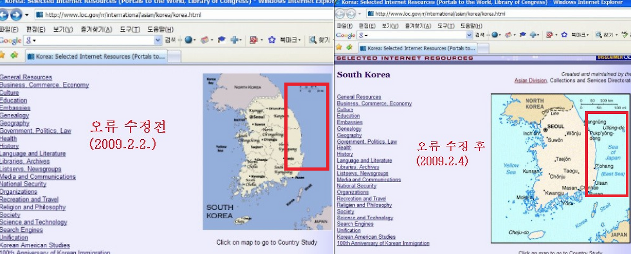The width and height of the screenshot is (631, 254).
Task: Click graduation cap icon in right window's toolbar
Action: (522, 35)
